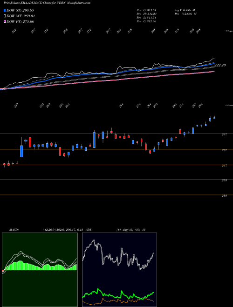
Task: Click the 282 price axis label
Action: tap(224, 150)
